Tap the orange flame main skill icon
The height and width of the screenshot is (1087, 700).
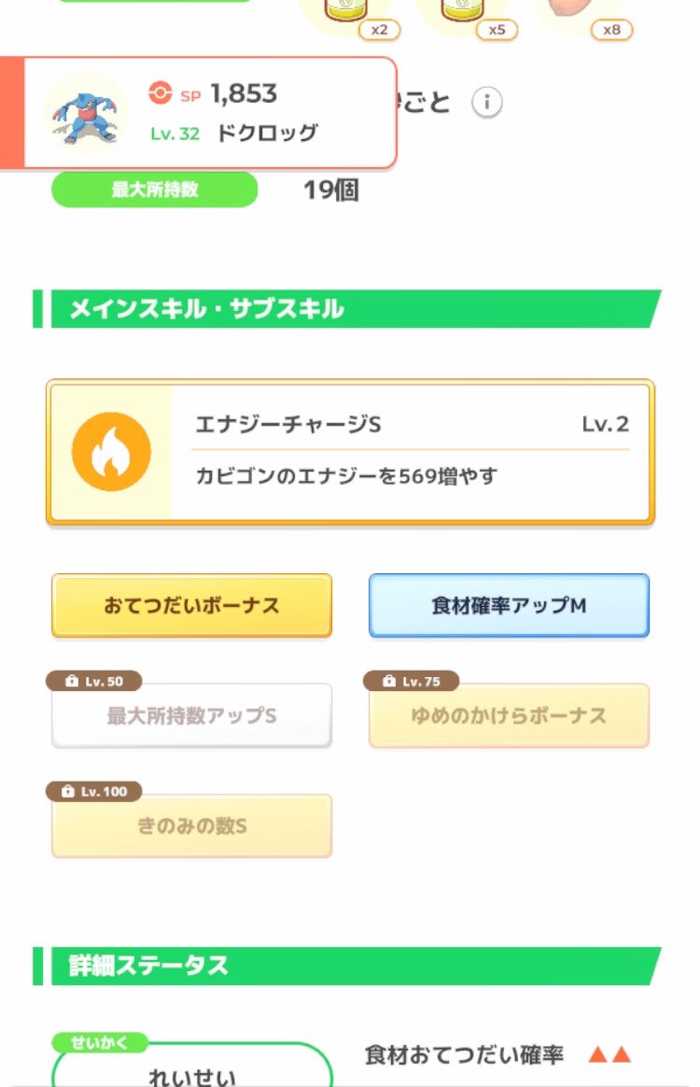tap(111, 452)
